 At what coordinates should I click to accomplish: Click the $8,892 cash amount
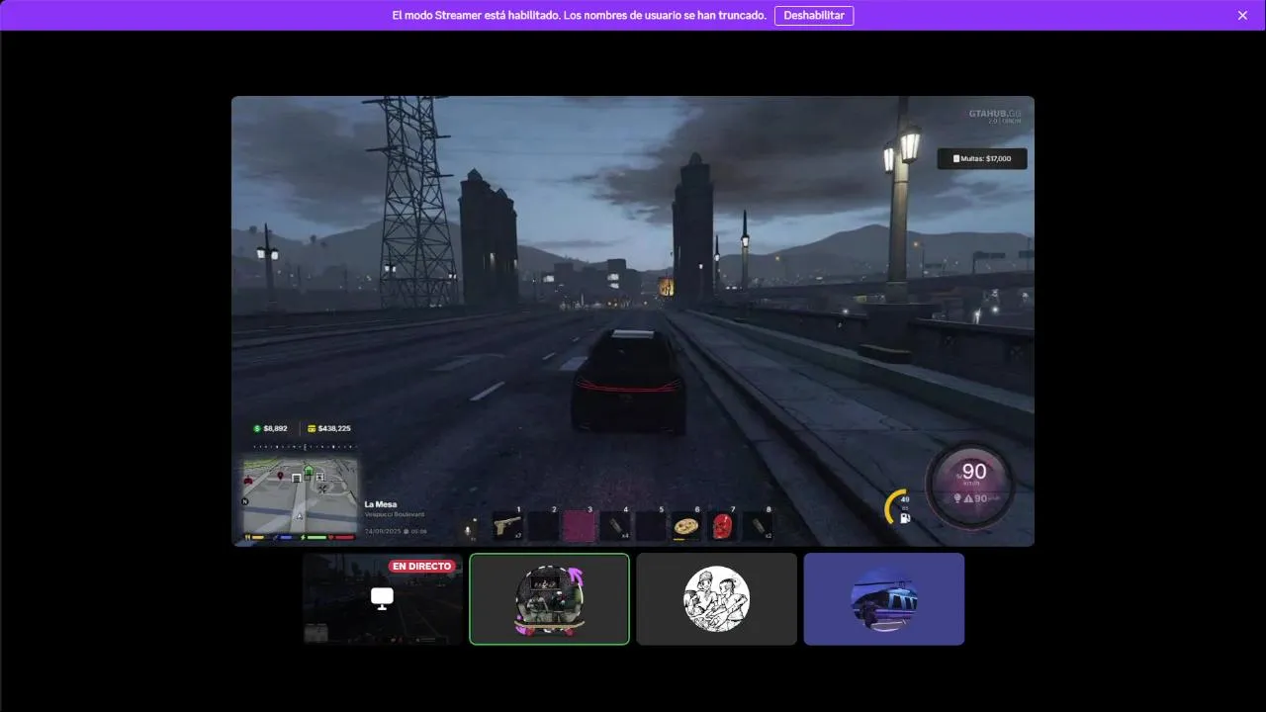[x=276, y=428]
